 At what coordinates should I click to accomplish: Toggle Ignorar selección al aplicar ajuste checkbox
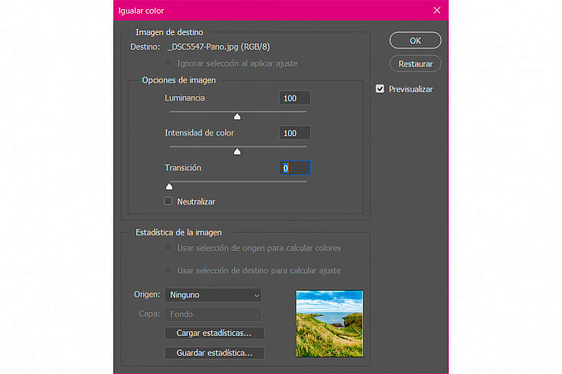click(168, 63)
